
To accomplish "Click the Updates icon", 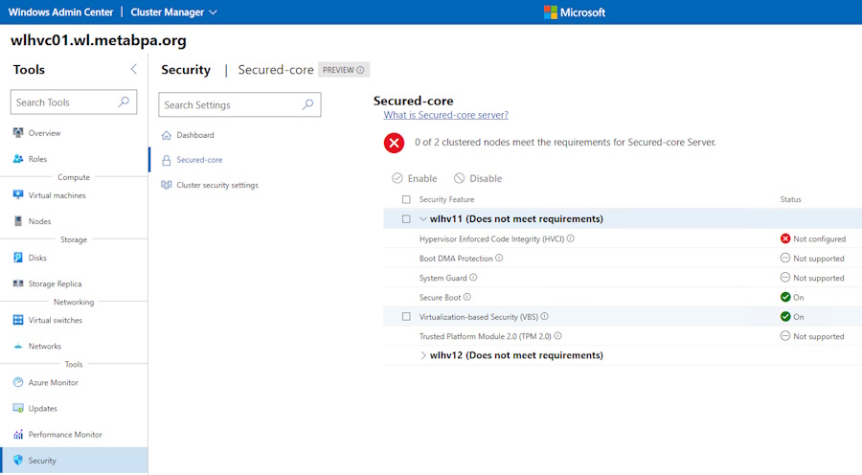I will pyautogui.click(x=18, y=408).
